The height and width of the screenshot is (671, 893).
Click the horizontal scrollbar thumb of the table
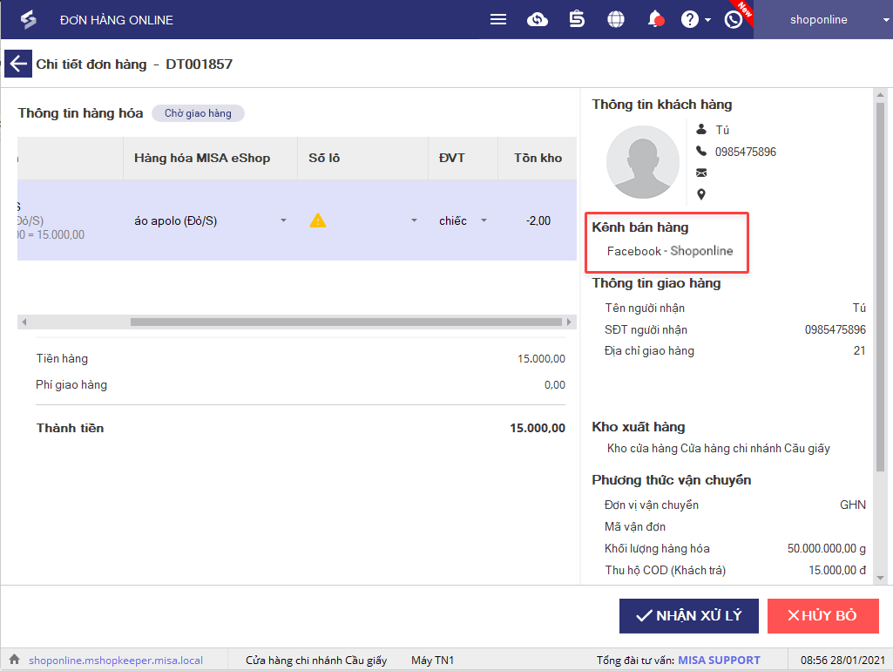click(x=346, y=322)
